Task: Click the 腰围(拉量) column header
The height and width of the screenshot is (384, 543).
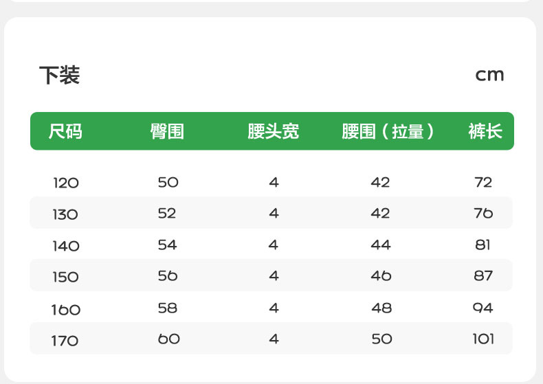Action: click(x=388, y=131)
